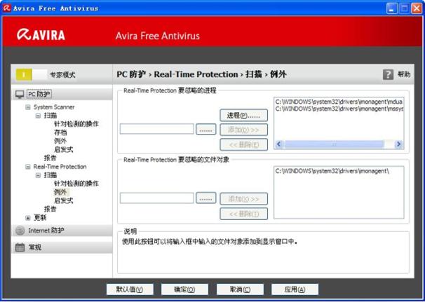Select 针对检测的操作 under System Scanner
Image resolution: width=425 pixels, height=302 pixels.
click(x=76, y=124)
